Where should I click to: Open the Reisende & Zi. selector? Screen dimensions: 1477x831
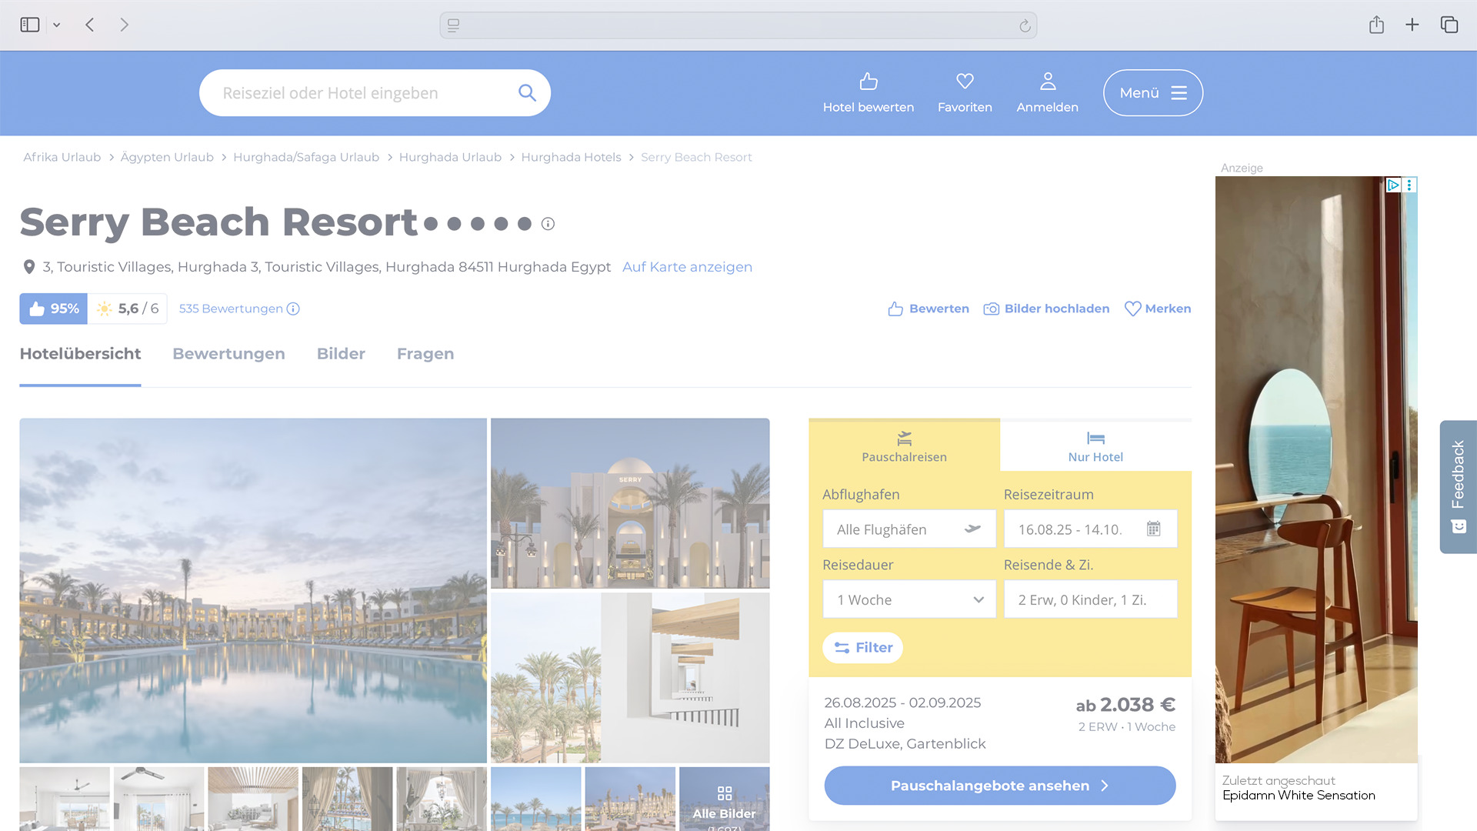1090,599
